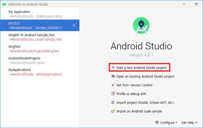Click the Profile or debug APK icon
Viewport: 203px width, 128px height.
[113, 93]
